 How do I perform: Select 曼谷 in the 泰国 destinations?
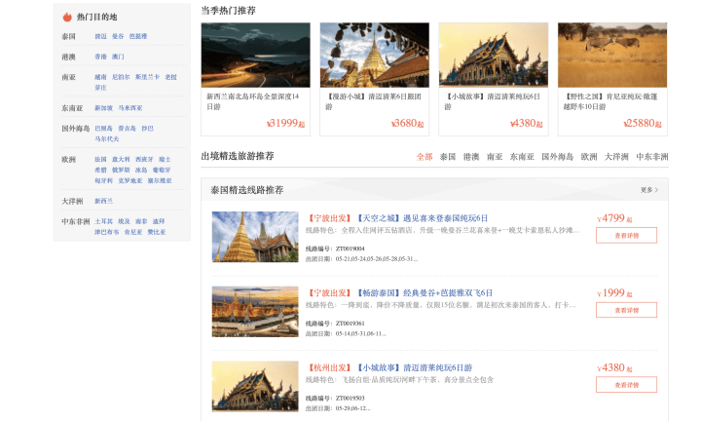click(x=118, y=36)
